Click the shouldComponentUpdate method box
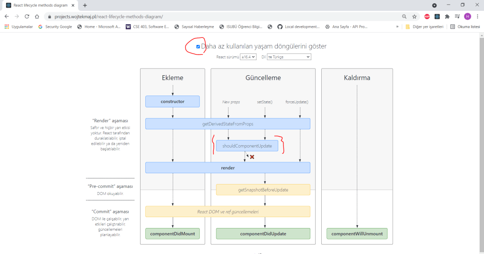Image resolution: width=484 pixels, height=254 pixels. click(247, 146)
